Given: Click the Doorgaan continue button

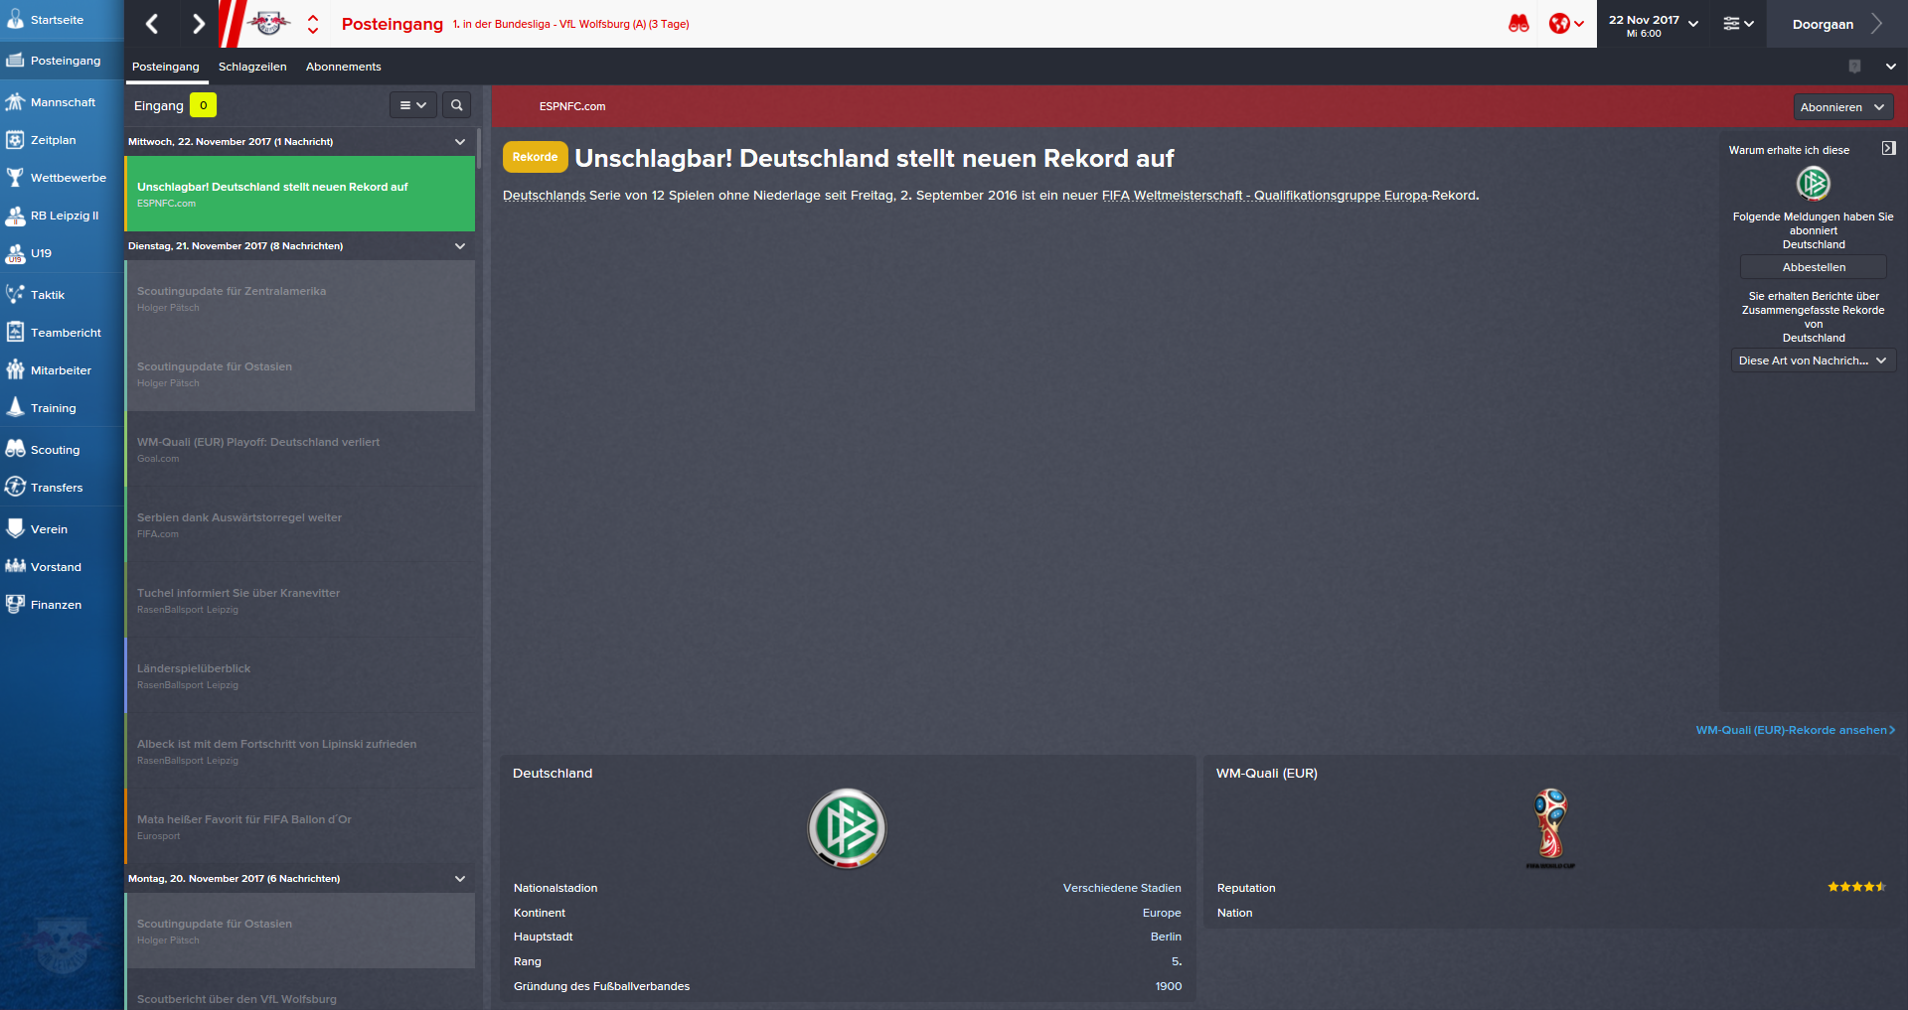Looking at the screenshot, I should 1836,24.
